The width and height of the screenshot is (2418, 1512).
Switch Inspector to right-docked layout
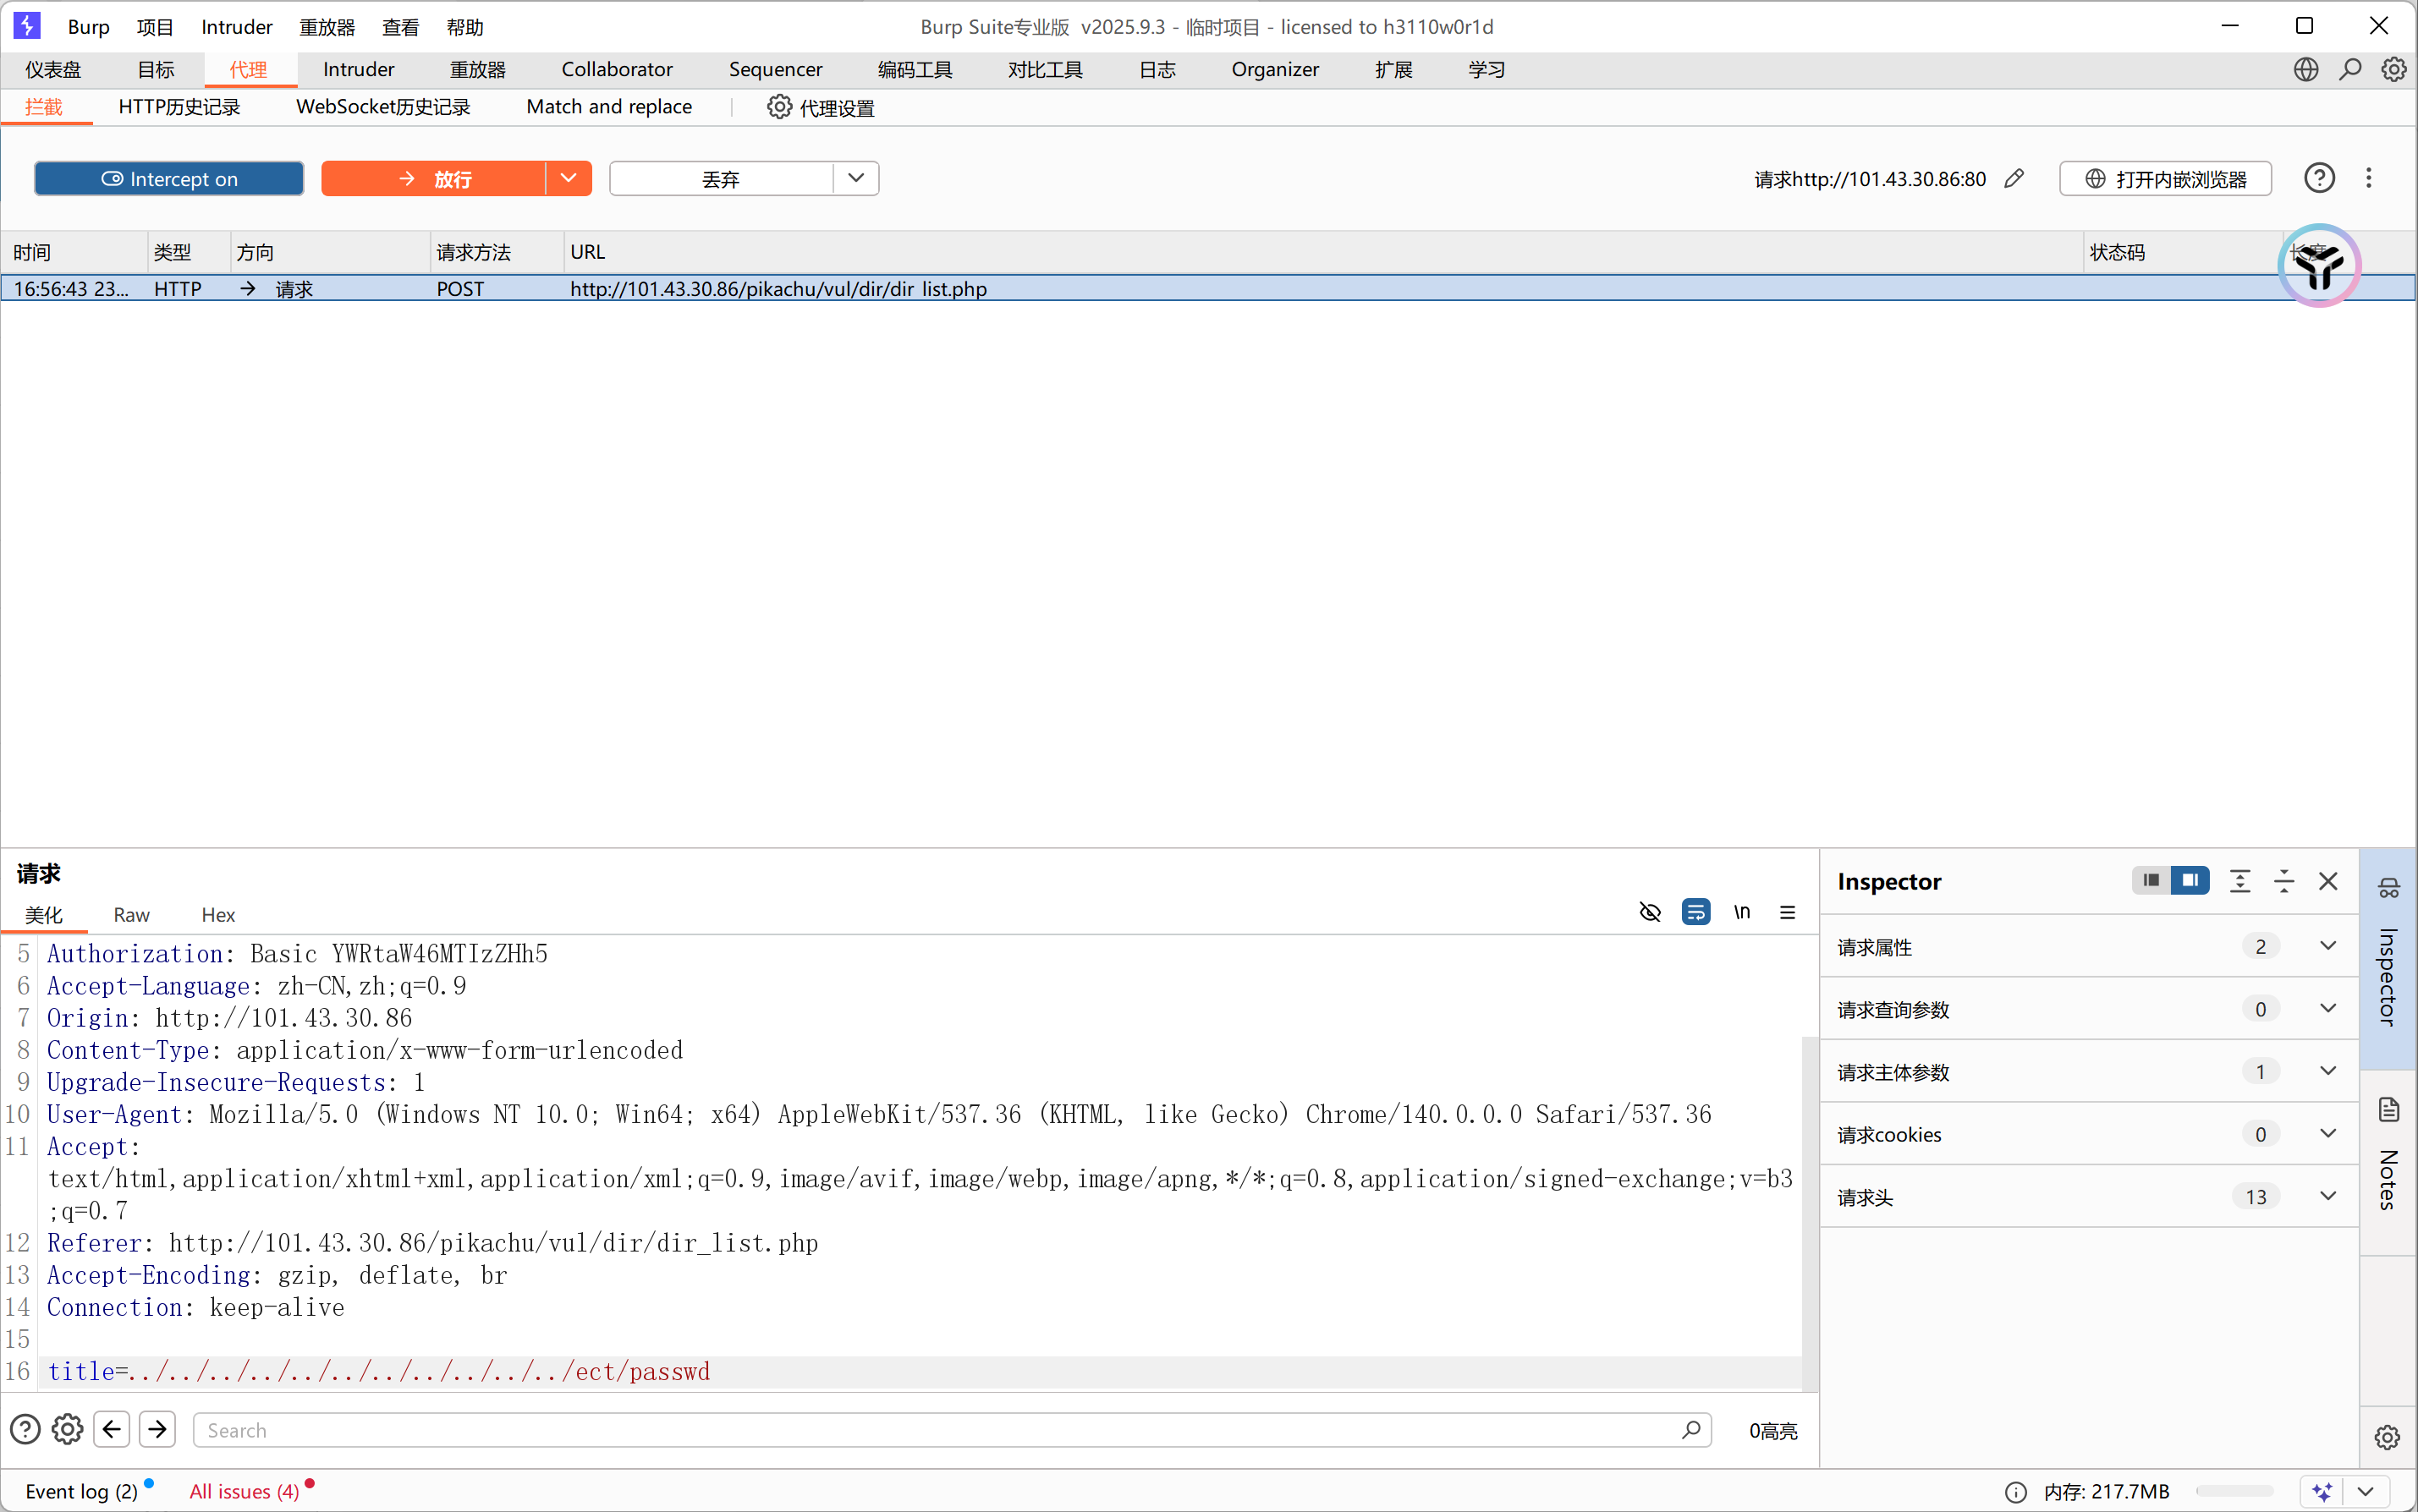(x=2190, y=881)
